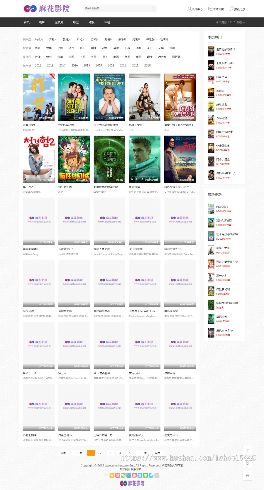Click the QQ penguin share icon

[x=134, y=475]
